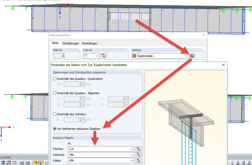The width and height of the screenshot is (252, 165).
Task: Select the orange REC cross-section icon
Action: pyautogui.click(x=249, y=163)
